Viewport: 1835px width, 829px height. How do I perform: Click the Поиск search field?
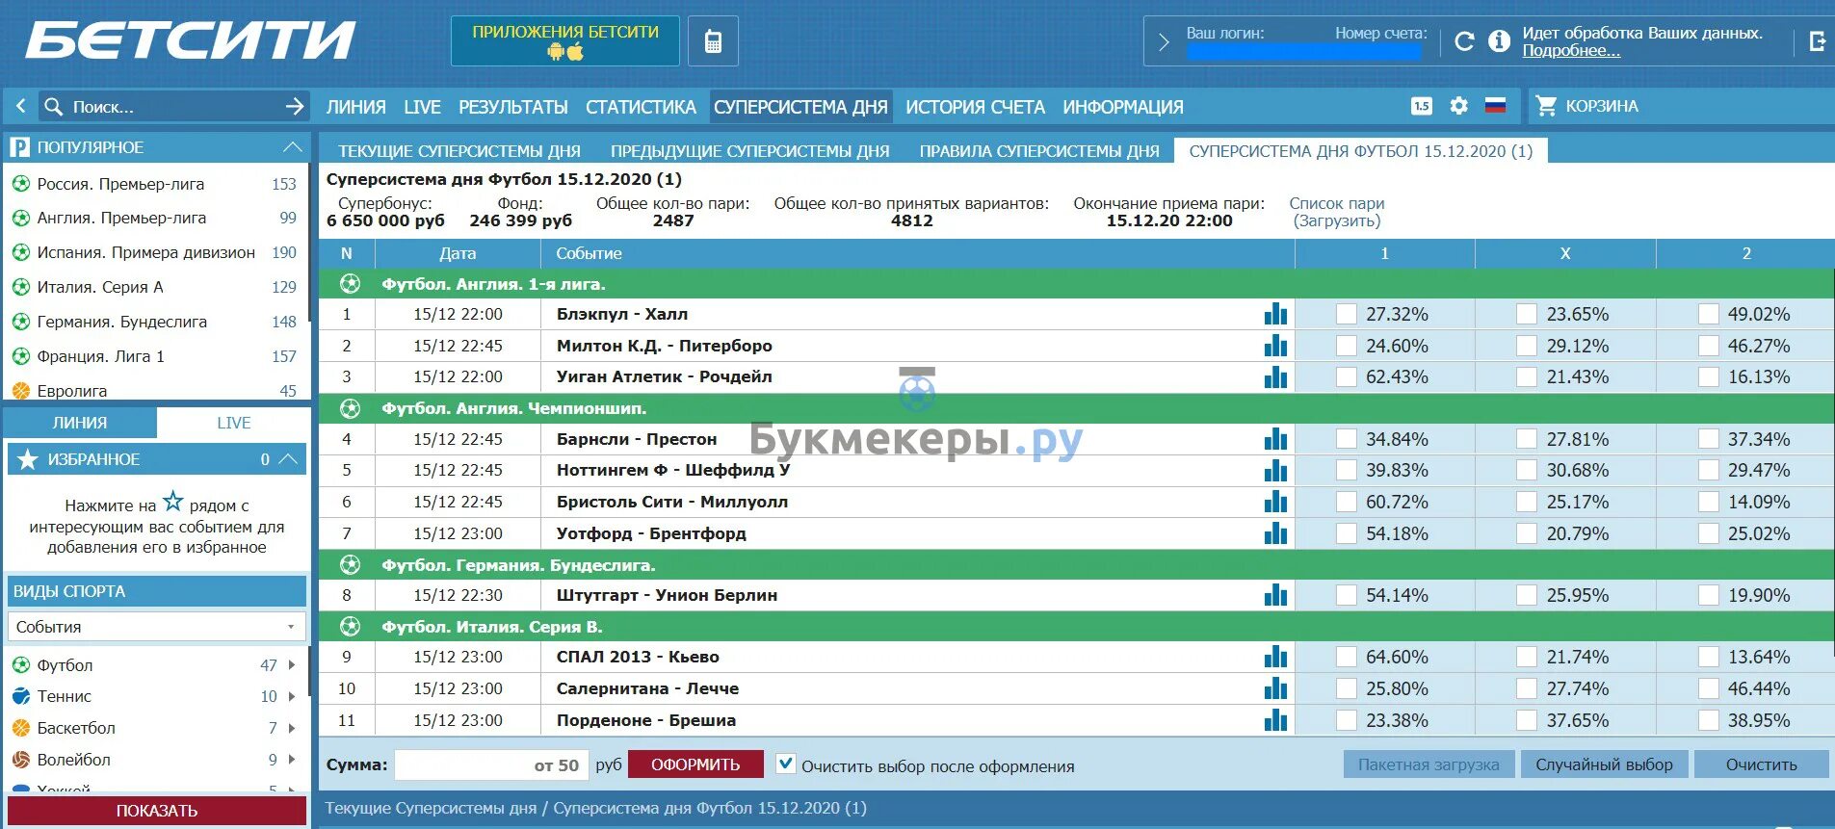[173, 106]
